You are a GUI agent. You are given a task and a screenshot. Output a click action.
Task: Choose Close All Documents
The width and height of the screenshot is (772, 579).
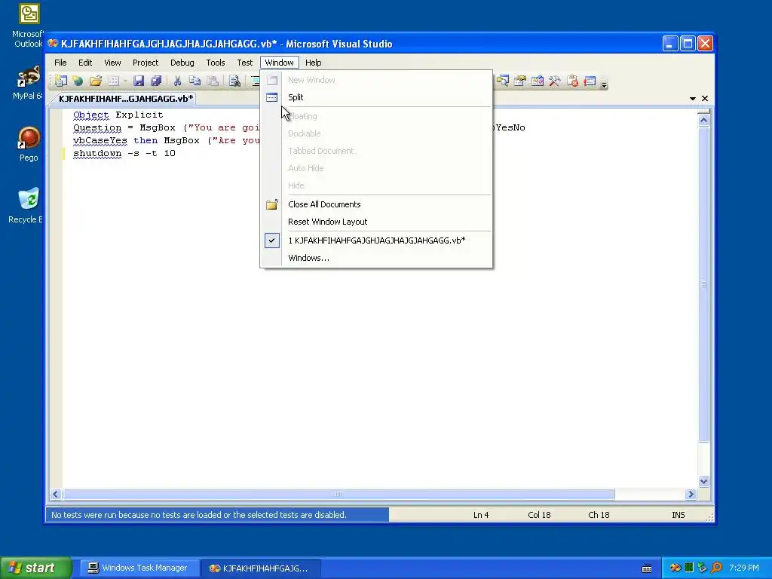377,204
